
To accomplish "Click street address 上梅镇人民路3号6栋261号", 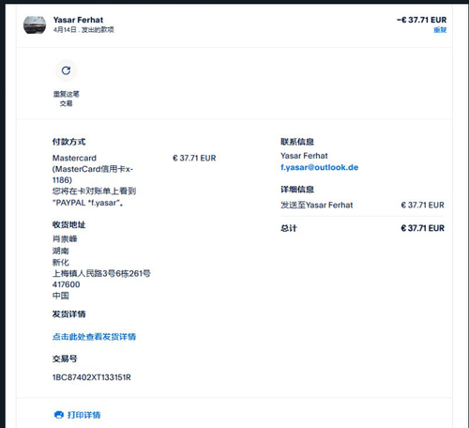I will (x=101, y=273).
